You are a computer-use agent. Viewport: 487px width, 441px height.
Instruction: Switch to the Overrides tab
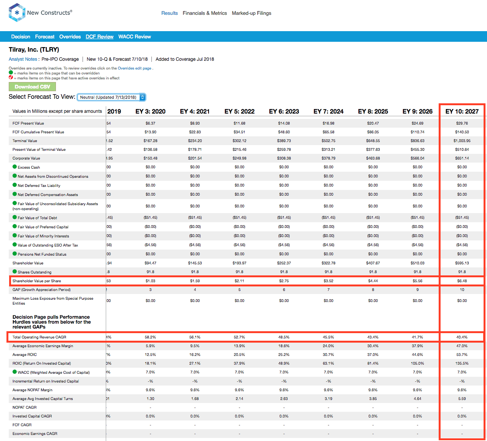tap(70, 36)
